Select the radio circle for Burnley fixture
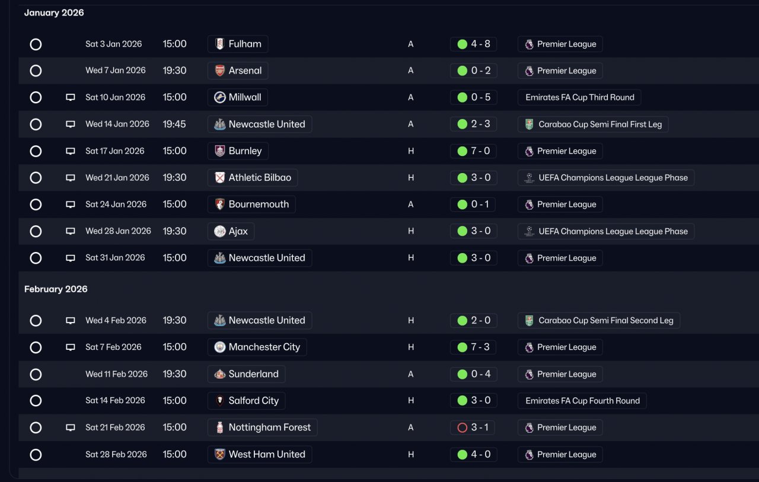 pos(36,151)
